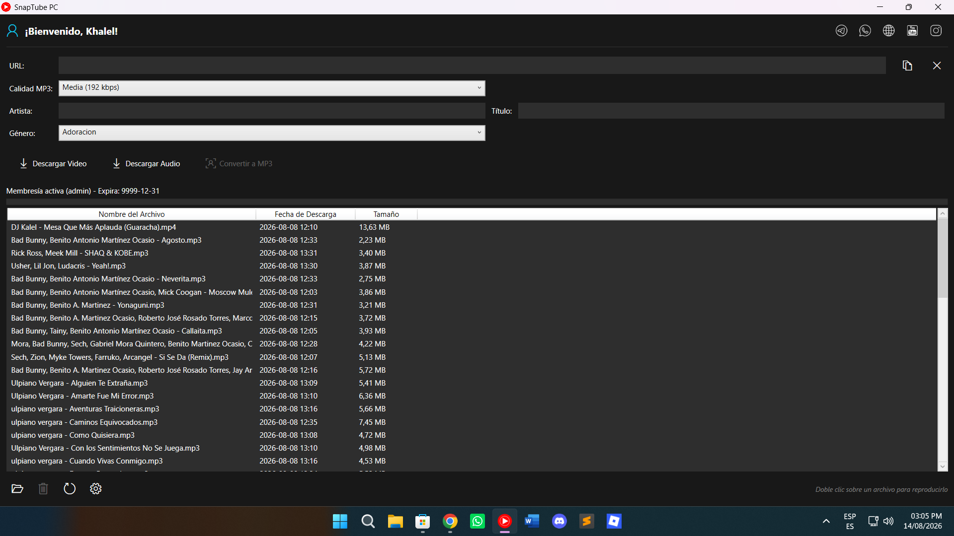Switch ESP ES keyboard language indicator
This screenshot has height=536, width=954.
pos(850,521)
